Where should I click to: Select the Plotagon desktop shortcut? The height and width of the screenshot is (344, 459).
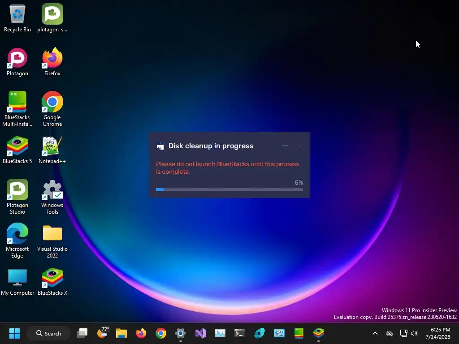coord(17,62)
